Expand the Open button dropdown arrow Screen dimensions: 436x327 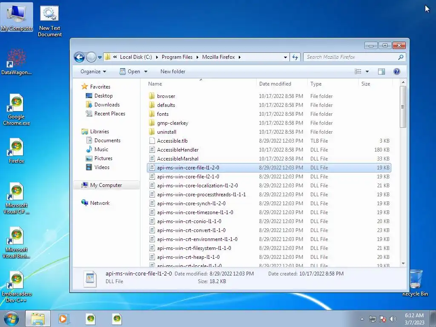click(146, 72)
